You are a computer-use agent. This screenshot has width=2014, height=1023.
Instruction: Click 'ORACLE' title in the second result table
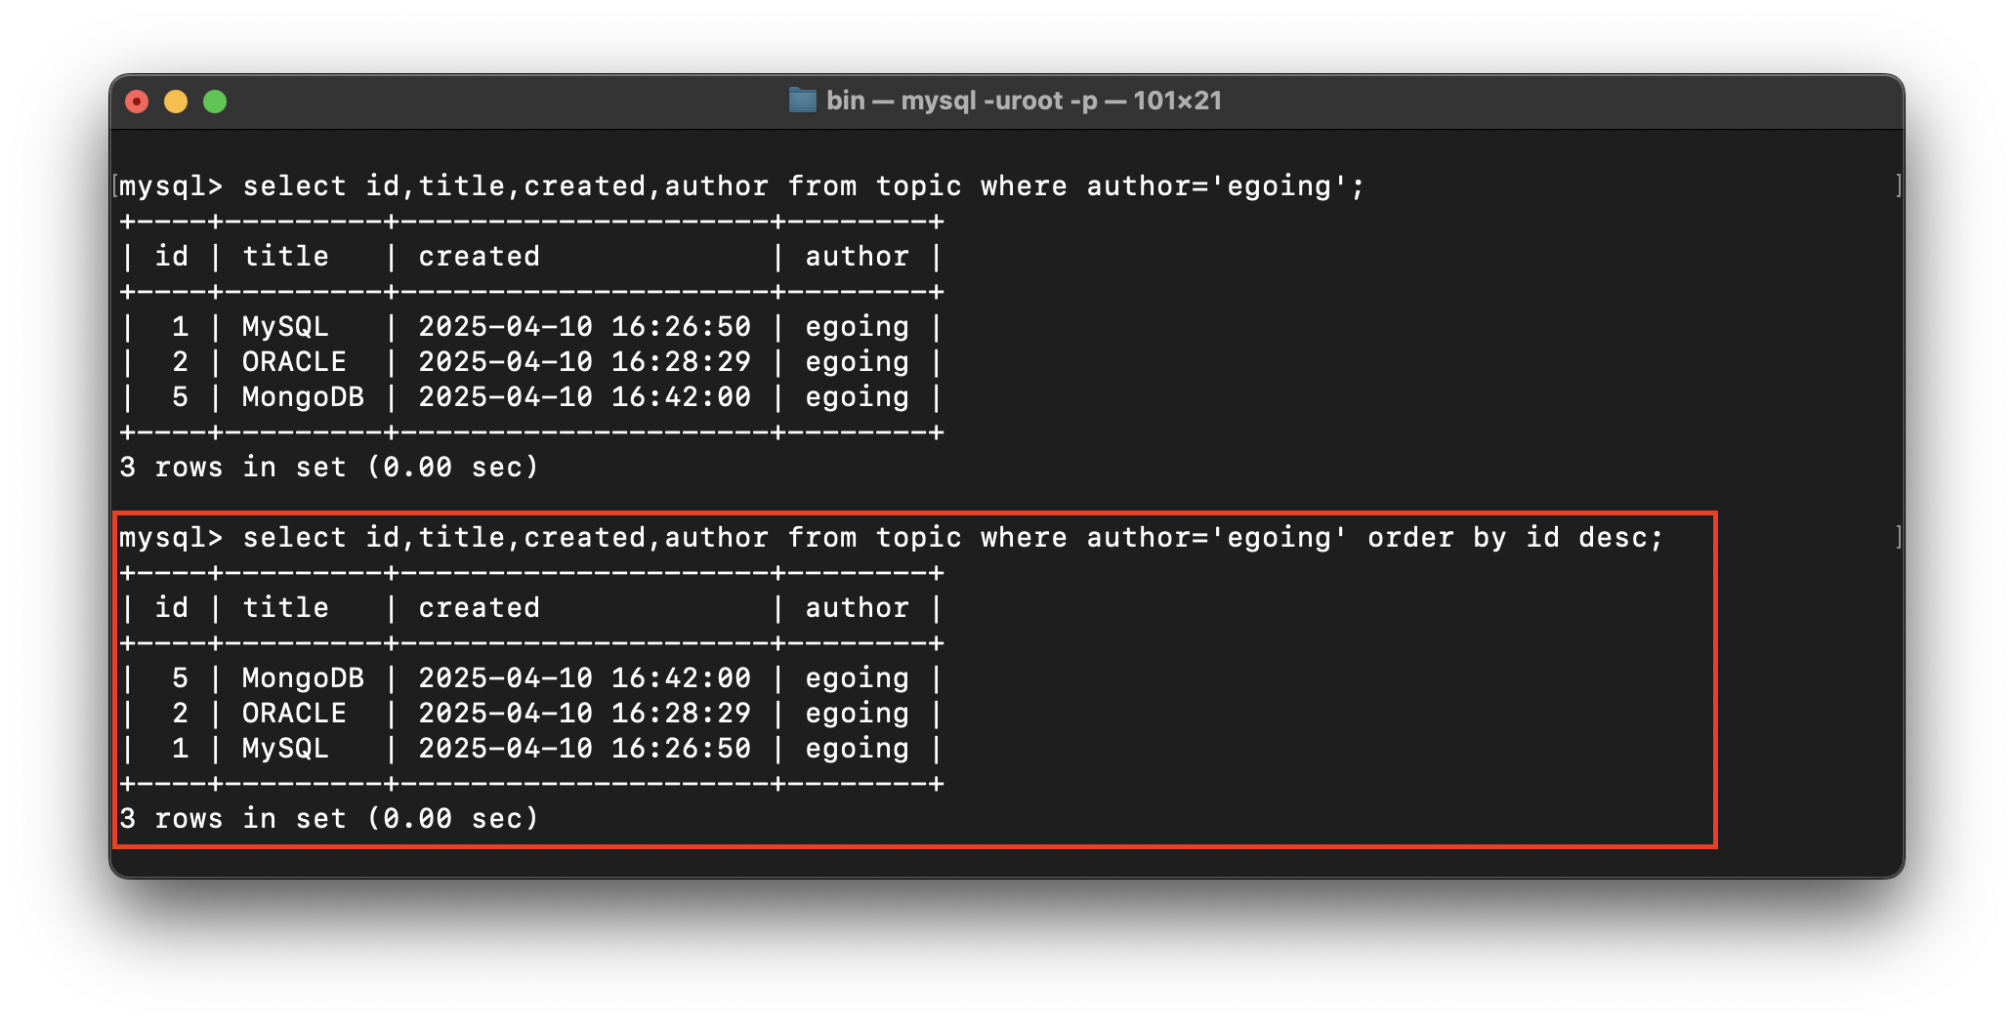(294, 714)
